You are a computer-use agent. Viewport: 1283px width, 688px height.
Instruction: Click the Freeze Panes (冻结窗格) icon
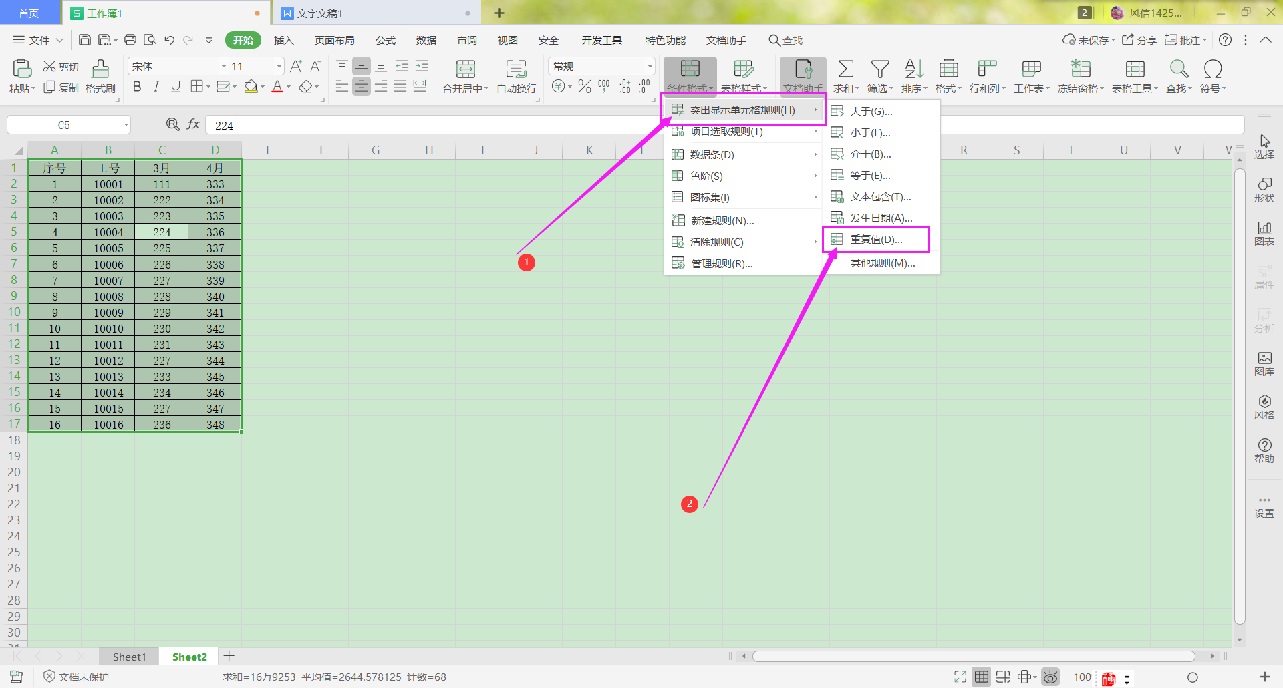pos(1081,69)
